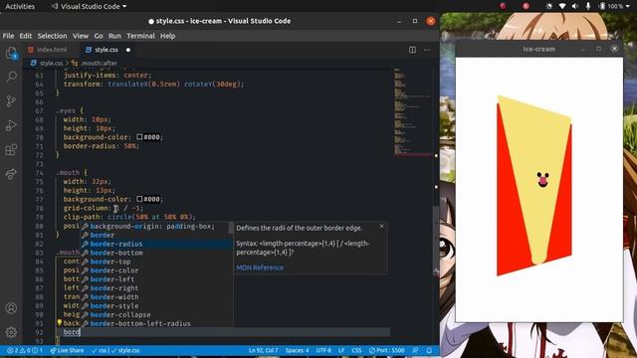Select border suggestion in autocomplete list

point(156,235)
